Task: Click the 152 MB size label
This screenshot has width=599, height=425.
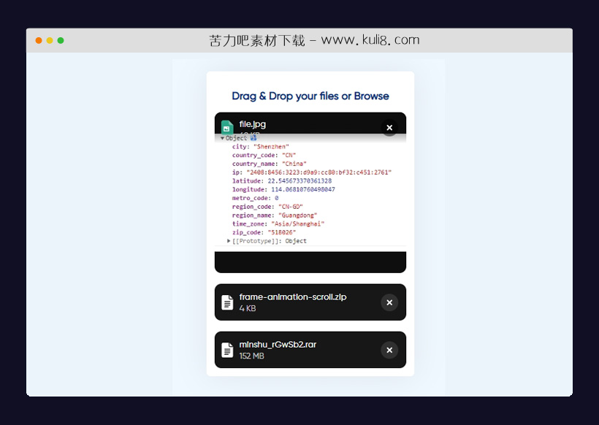Action: pyautogui.click(x=251, y=356)
